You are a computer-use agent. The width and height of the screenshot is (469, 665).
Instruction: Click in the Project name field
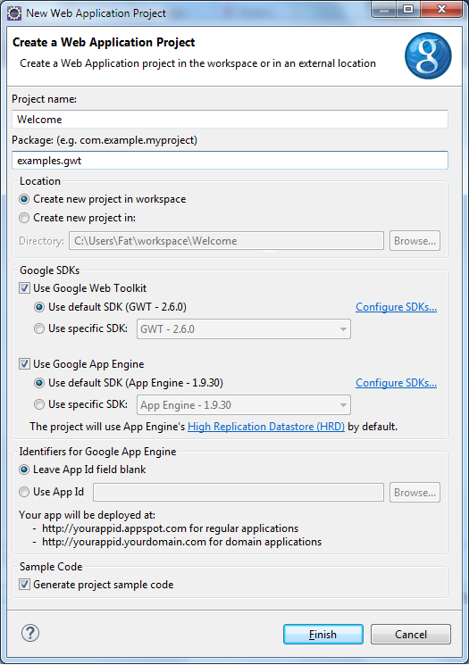(x=230, y=120)
